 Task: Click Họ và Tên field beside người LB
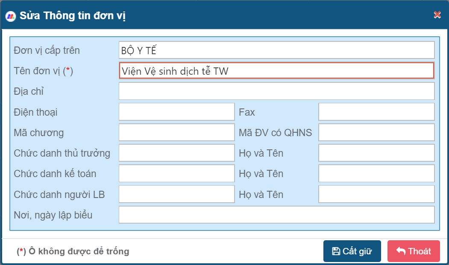point(376,194)
